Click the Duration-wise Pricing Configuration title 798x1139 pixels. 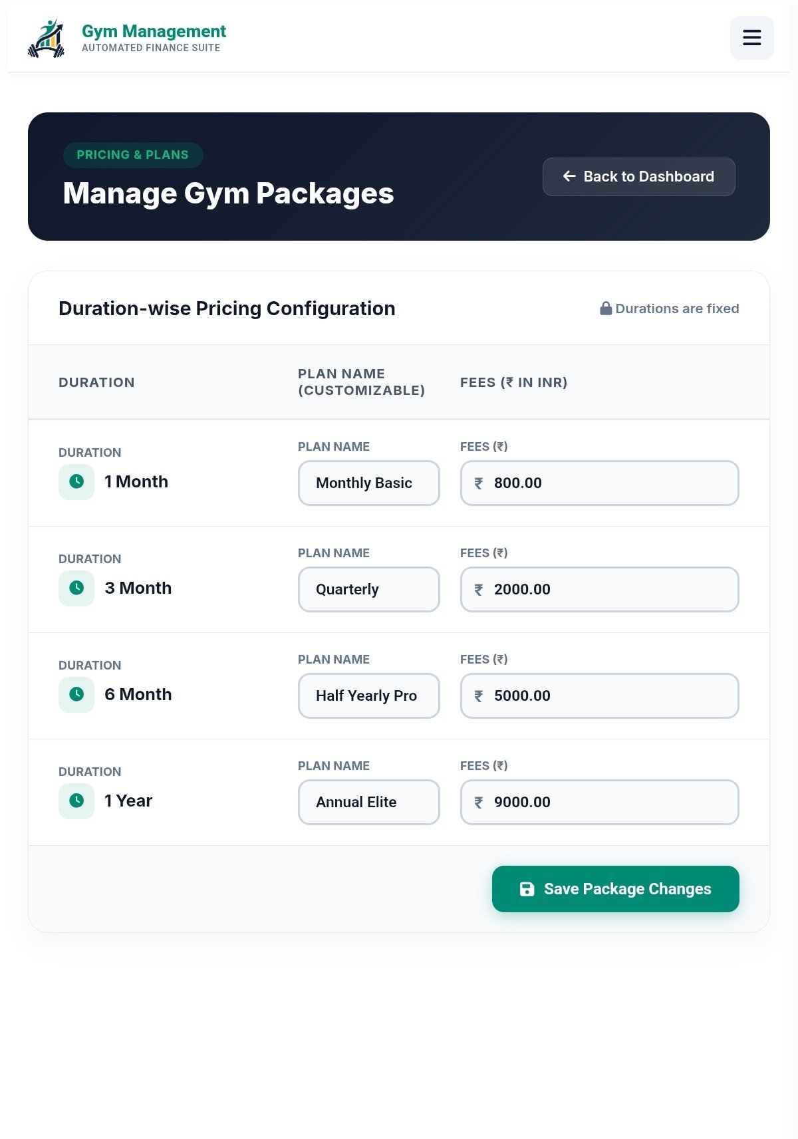tap(227, 309)
